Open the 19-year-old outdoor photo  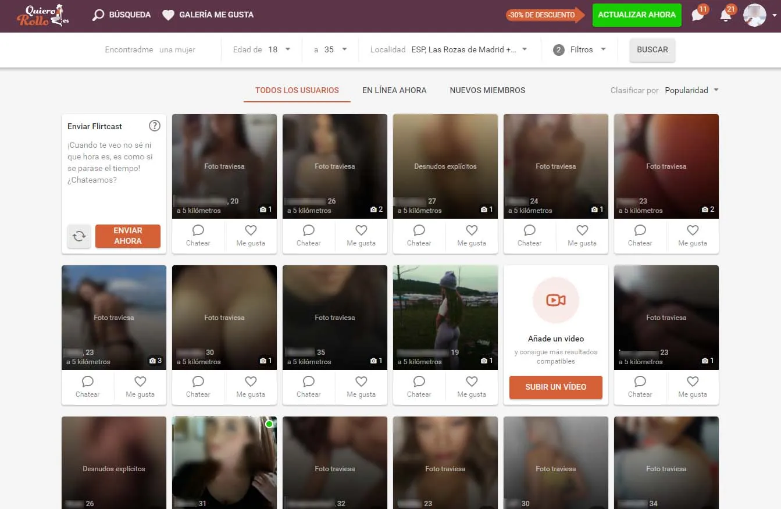pos(445,318)
